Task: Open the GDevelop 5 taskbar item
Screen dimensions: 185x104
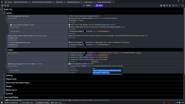Action: click(x=43, y=103)
